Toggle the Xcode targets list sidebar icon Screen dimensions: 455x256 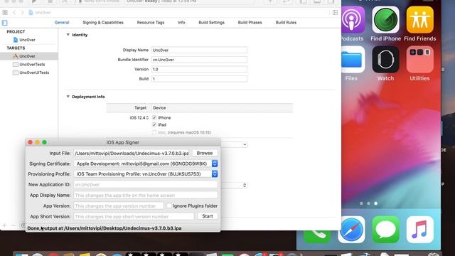(5, 23)
